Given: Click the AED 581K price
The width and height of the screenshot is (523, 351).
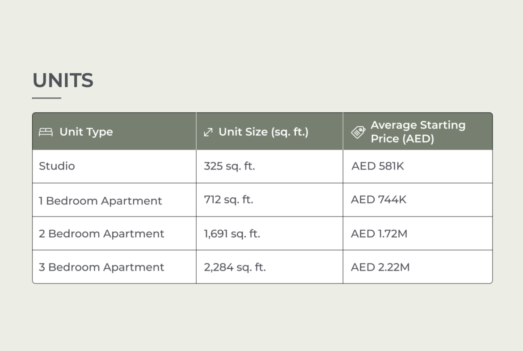Looking at the screenshot, I should (378, 166).
